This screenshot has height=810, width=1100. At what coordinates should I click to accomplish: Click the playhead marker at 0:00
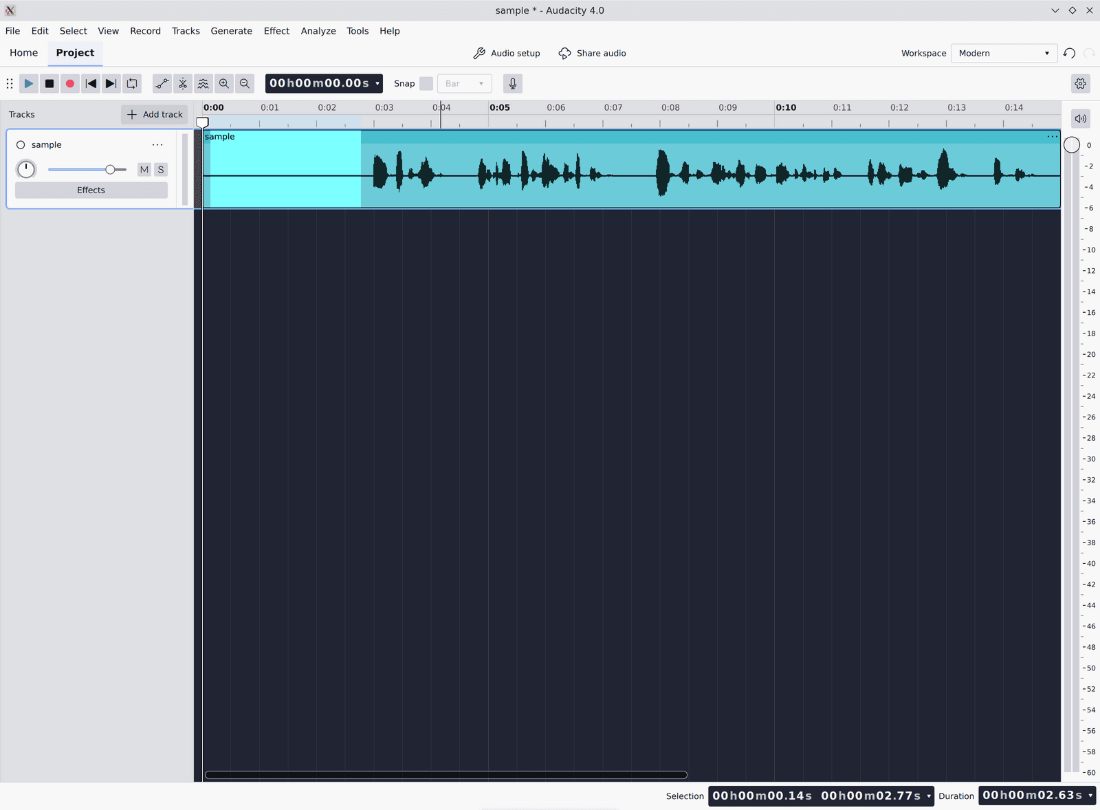pos(202,122)
